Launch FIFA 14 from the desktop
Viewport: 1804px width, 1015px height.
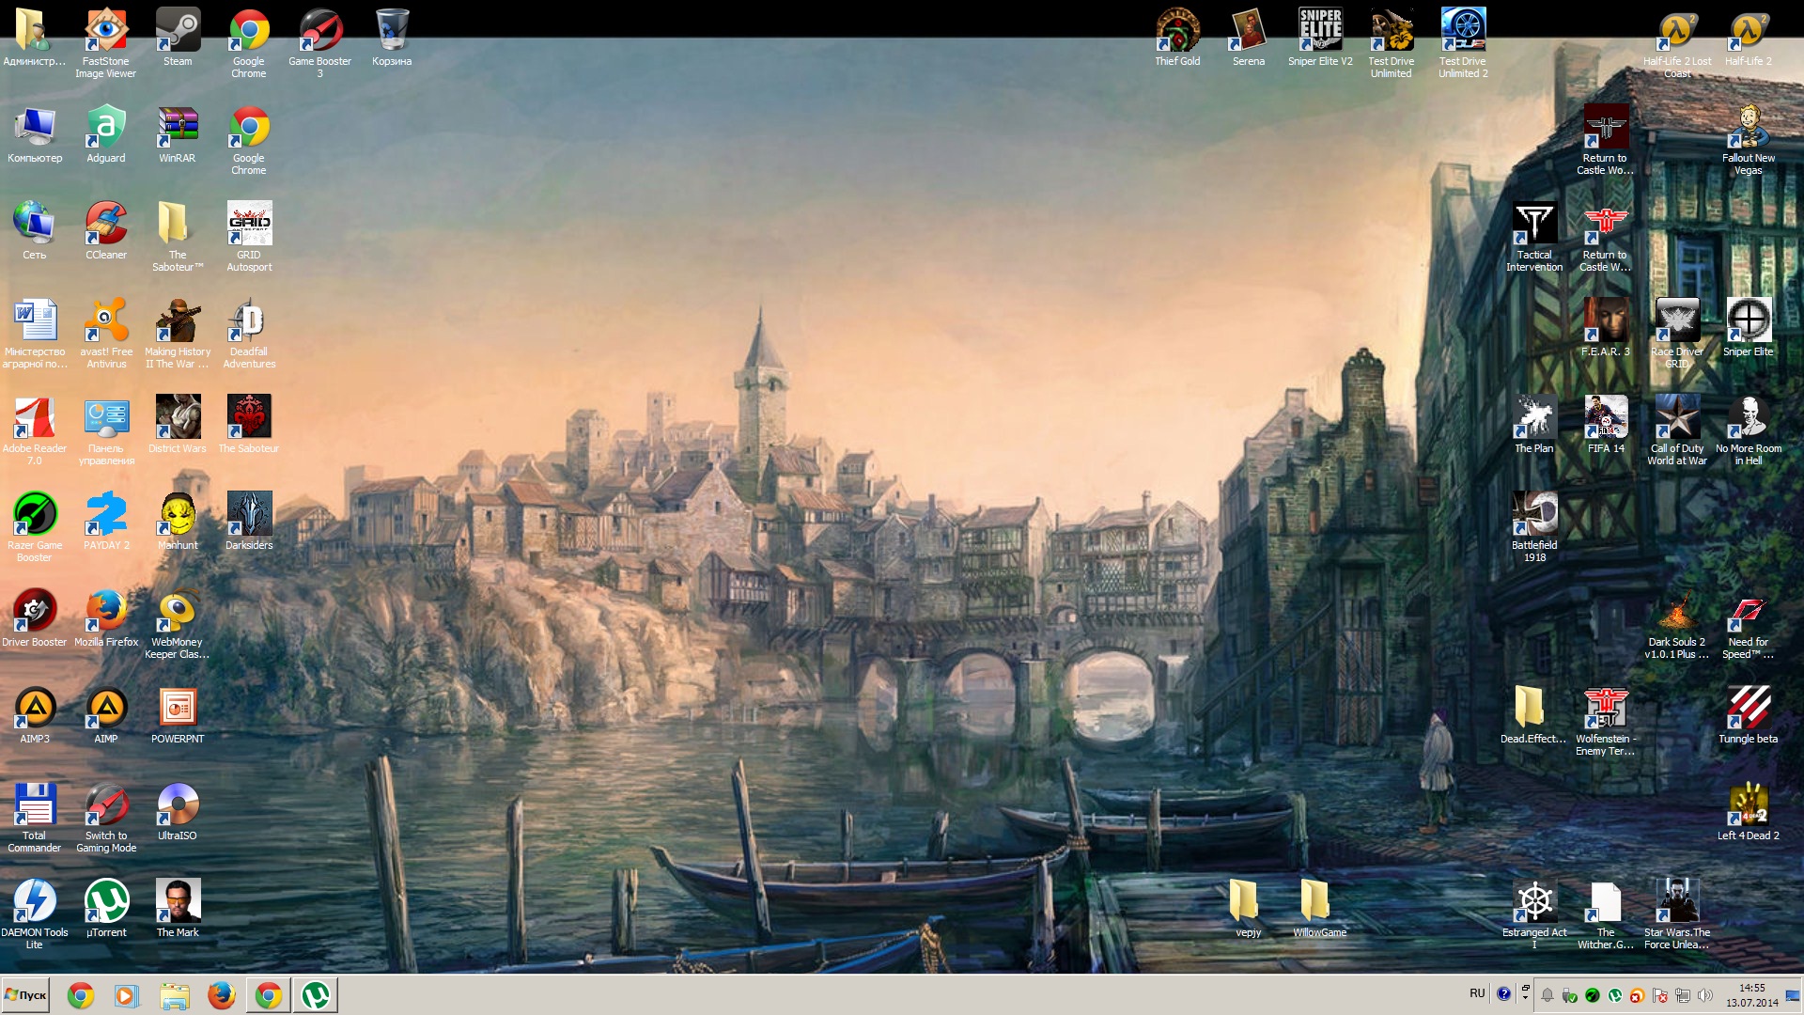(1606, 425)
